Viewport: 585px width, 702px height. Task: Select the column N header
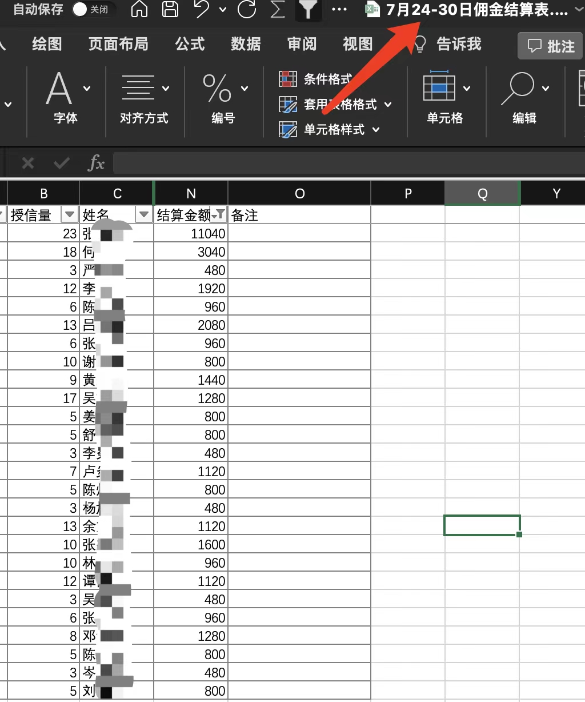click(191, 194)
